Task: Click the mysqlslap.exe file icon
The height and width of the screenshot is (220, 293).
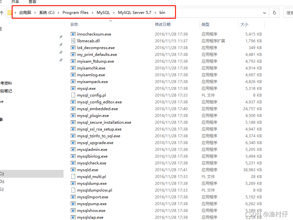Action: (73, 217)
